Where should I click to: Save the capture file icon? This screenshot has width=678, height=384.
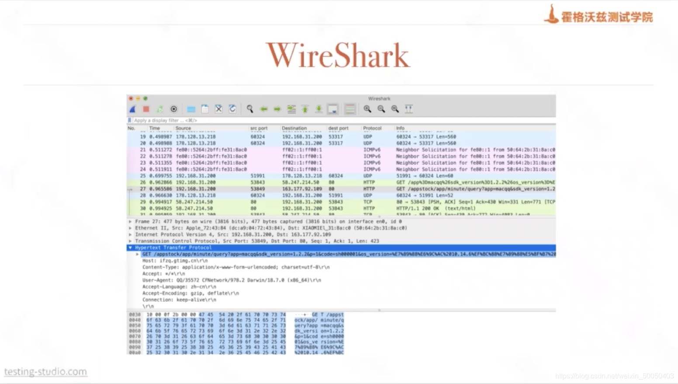pos(205,109)
